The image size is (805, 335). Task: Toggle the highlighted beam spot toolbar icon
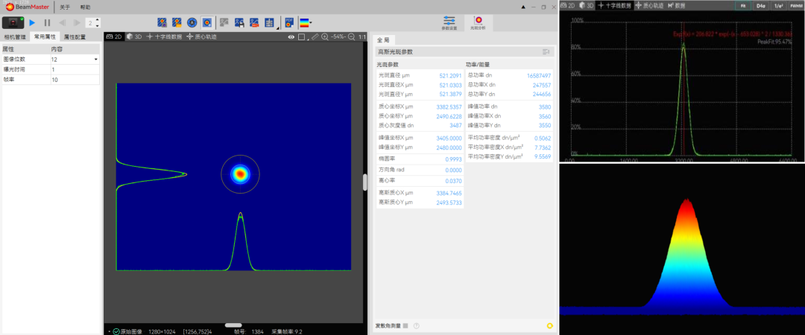click(207, 22)
